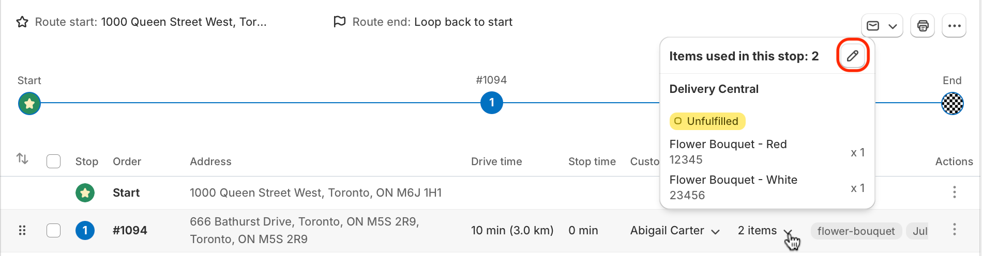Open the three-dots more options menu at top
This screenshot has width=982, height=256.
954,26
